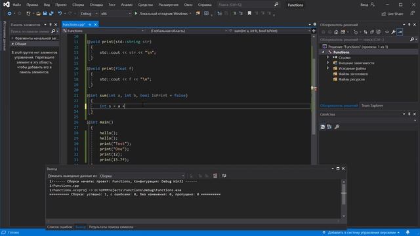Click the feedback icon next to Live Share
420x236 pixels.
tap(412, 13)
